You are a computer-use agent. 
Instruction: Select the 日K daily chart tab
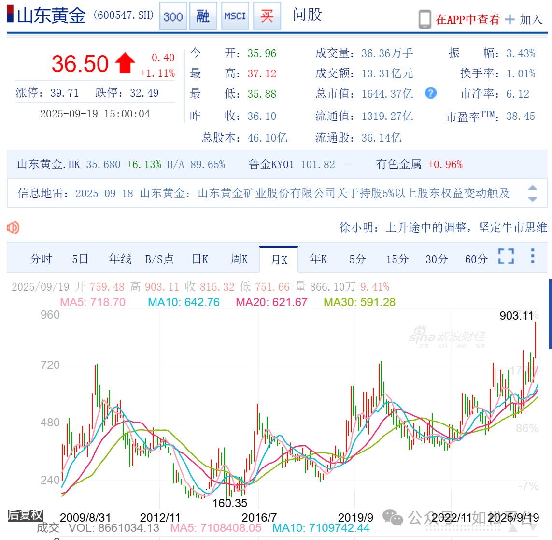click(200, 259)
